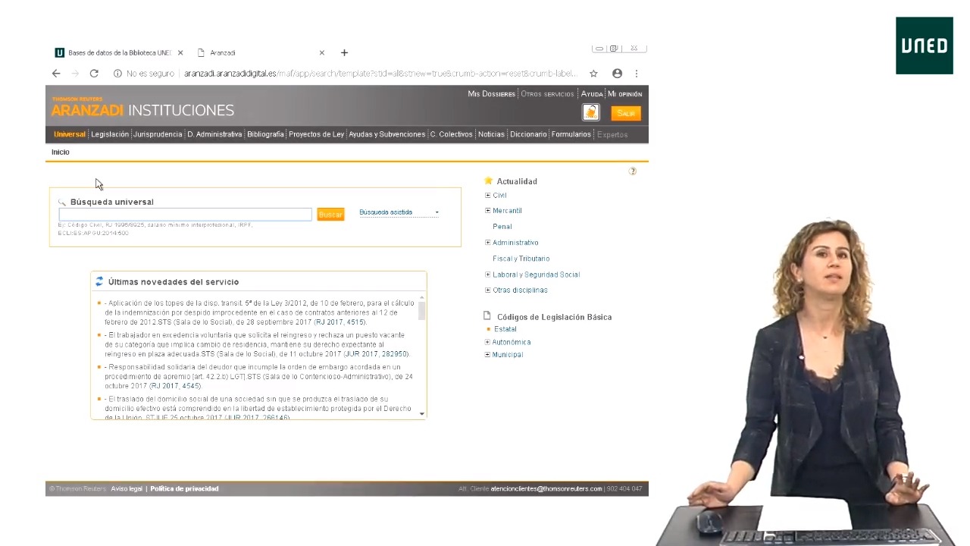Open the C. Colectivos tab
Viewport: 970px width, 546px height.
pyautogui.click(x=452, y=134)
